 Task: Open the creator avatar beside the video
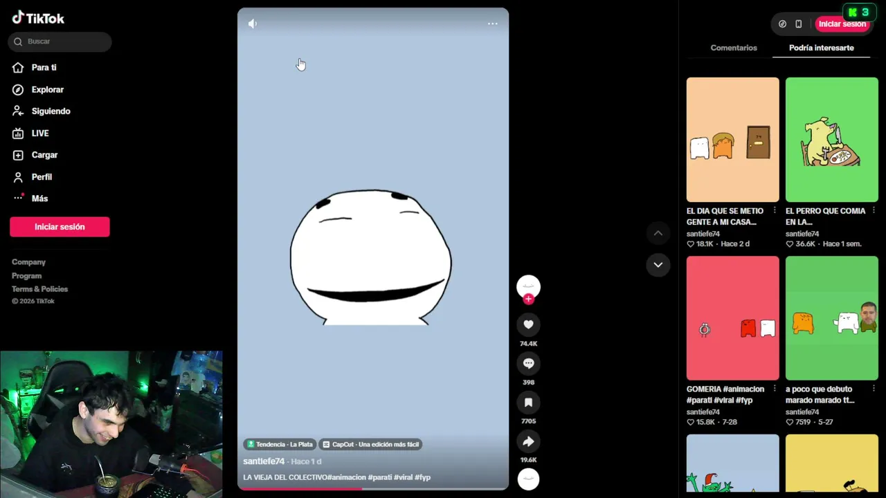click(x=528, y=286)
